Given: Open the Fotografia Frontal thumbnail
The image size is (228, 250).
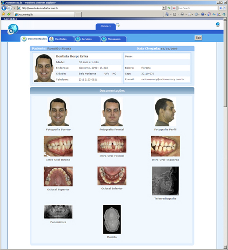Looking at the screenshot, I should click(112, 112).
